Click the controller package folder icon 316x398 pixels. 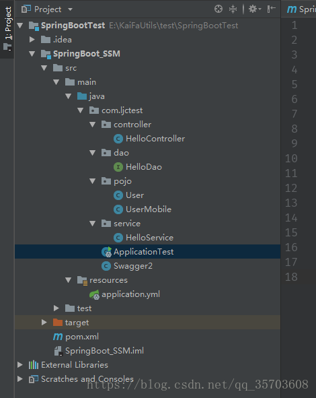click(x=106, y=125)
